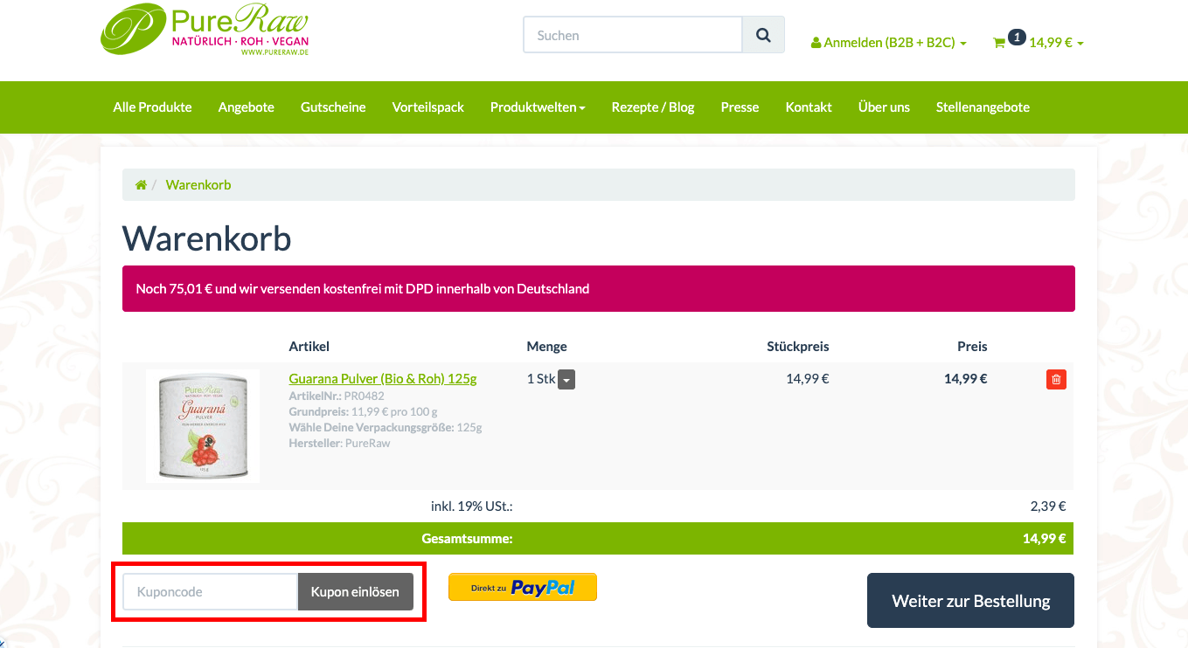Click the Warenkorb breadcrumb link
This screenshot has height=648, width=1188.
198,185
